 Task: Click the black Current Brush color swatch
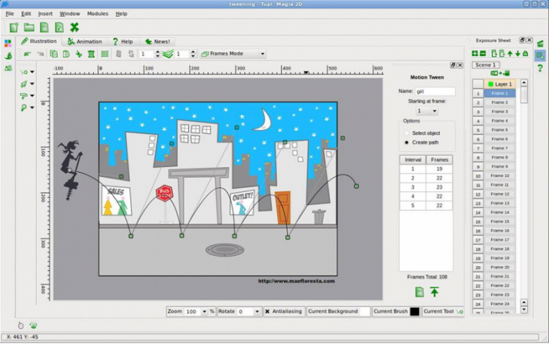414,312
